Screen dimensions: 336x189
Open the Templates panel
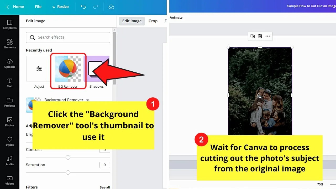[9, 25]
